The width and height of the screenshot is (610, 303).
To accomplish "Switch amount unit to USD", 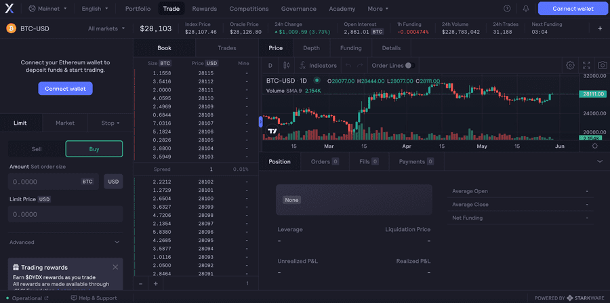I will pos(113,182).
